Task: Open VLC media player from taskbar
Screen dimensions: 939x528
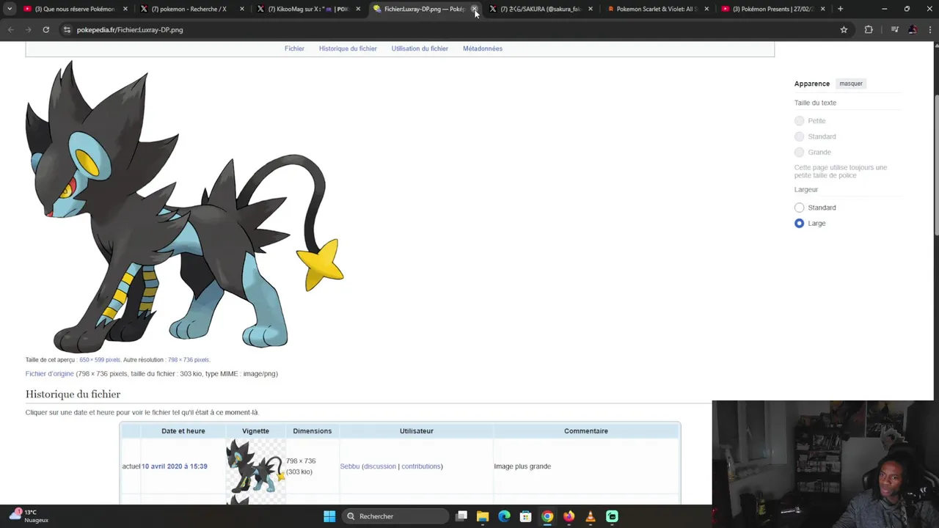Action: tap(590, 516)
